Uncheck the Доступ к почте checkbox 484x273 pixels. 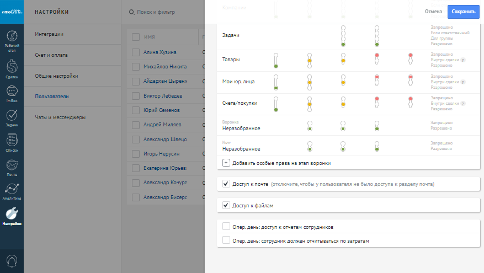(x=226, y=184)
